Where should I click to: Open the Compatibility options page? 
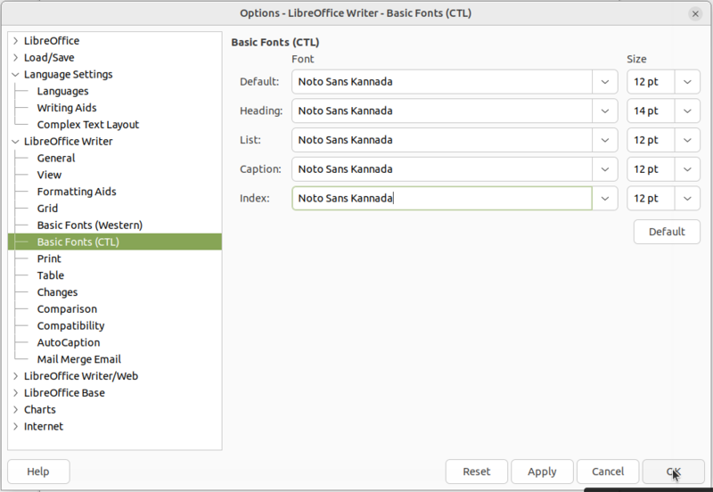click(x=70, y=326)
